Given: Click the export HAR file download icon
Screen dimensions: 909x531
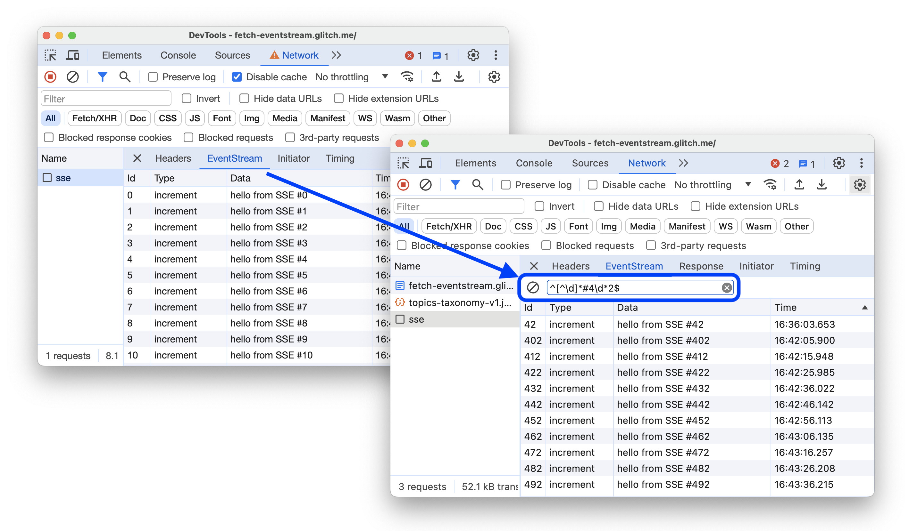Looking at the screenshot, I should [x=822, y=184].
